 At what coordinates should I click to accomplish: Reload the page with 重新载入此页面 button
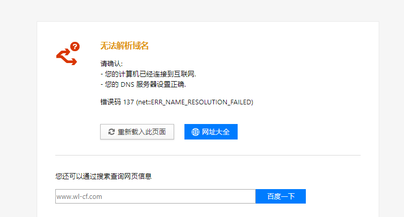click(x=137, y=132)
